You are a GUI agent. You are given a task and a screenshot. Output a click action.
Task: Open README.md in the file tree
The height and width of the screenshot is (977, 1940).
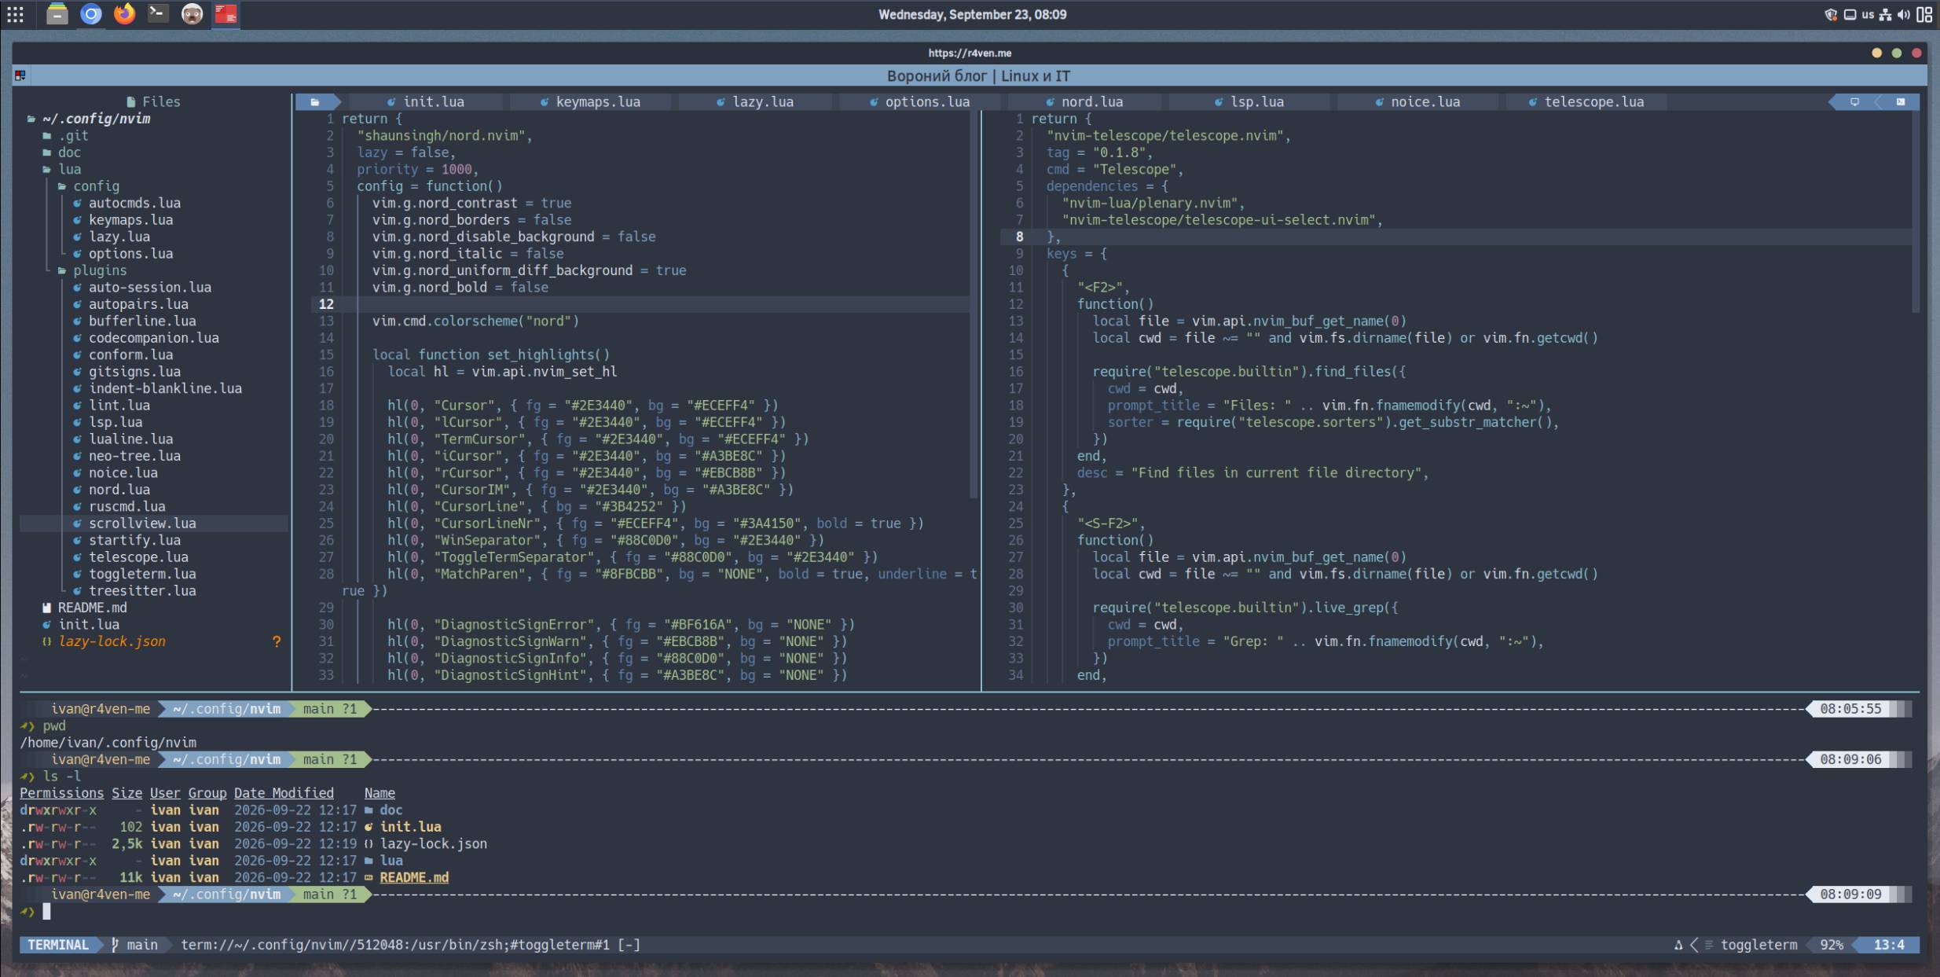click(84, 608)
